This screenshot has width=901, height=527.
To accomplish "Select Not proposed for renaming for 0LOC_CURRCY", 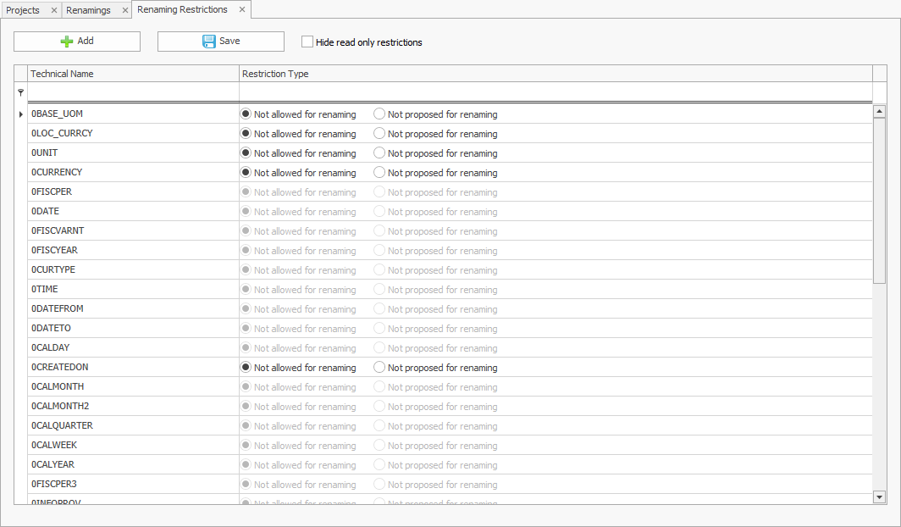I will click(x=378, y=133).
